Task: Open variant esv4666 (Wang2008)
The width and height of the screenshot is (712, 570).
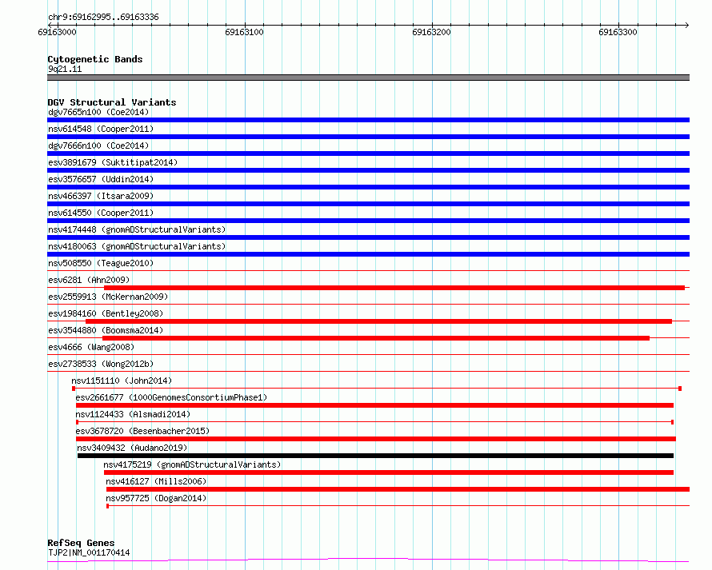Action: (x=91, y=347)
